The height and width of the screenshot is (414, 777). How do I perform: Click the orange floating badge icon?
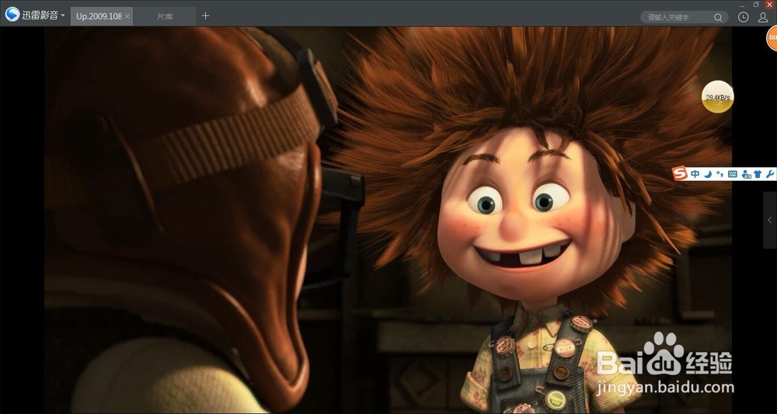point(772,37)
